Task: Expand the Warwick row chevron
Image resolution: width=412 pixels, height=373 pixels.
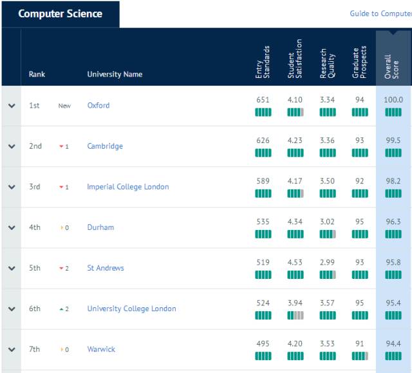Action: pyautogui.click(x=12, y=350)
